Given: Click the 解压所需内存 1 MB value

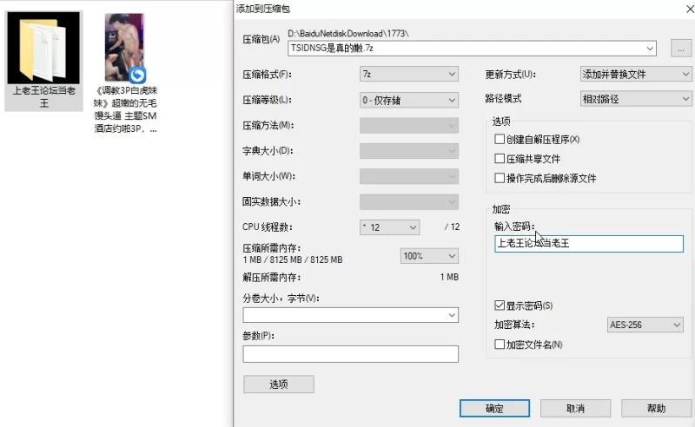Looking at the screenshot, I should (x=449, y=277).
